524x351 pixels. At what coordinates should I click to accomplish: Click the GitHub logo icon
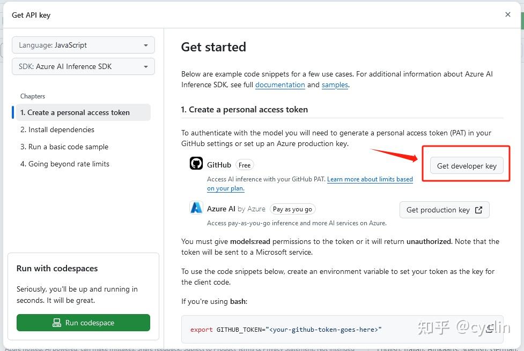point(196,164)
